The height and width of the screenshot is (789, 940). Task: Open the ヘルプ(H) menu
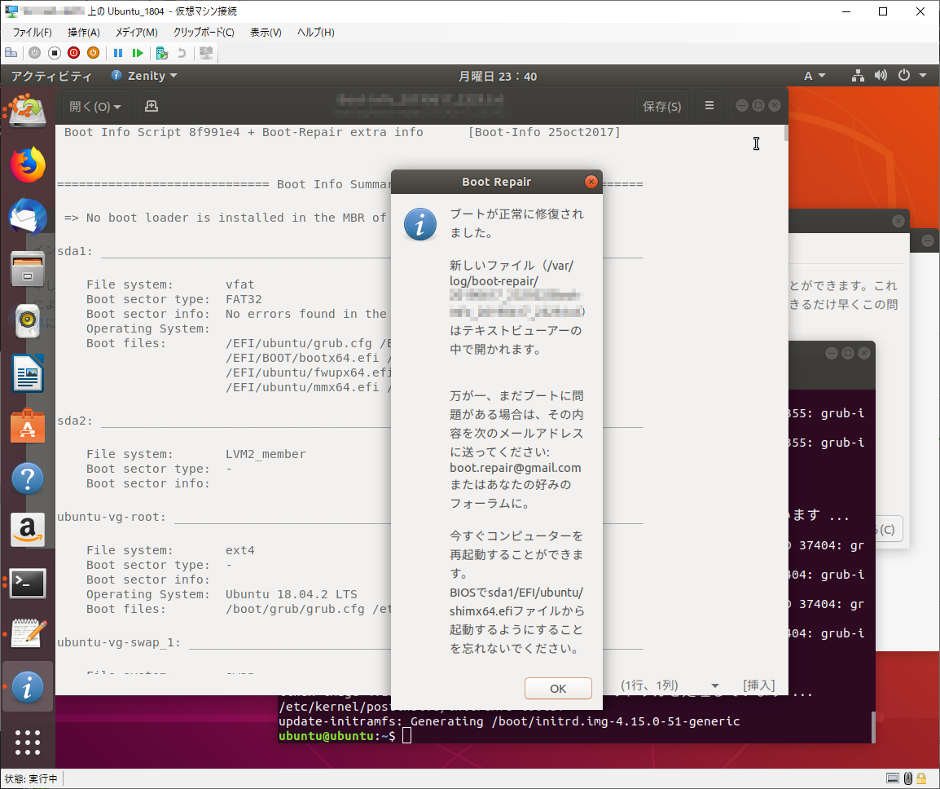[315, 33]
